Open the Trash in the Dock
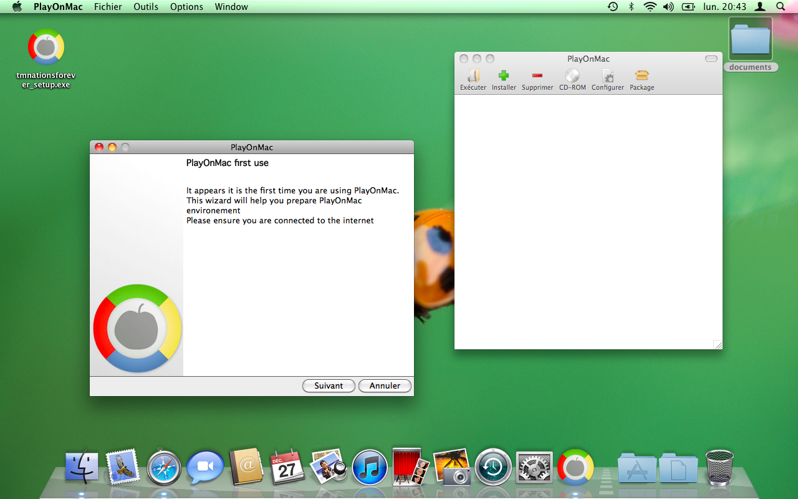This screenshot has width=798, height=499. (x=719, y=467)
